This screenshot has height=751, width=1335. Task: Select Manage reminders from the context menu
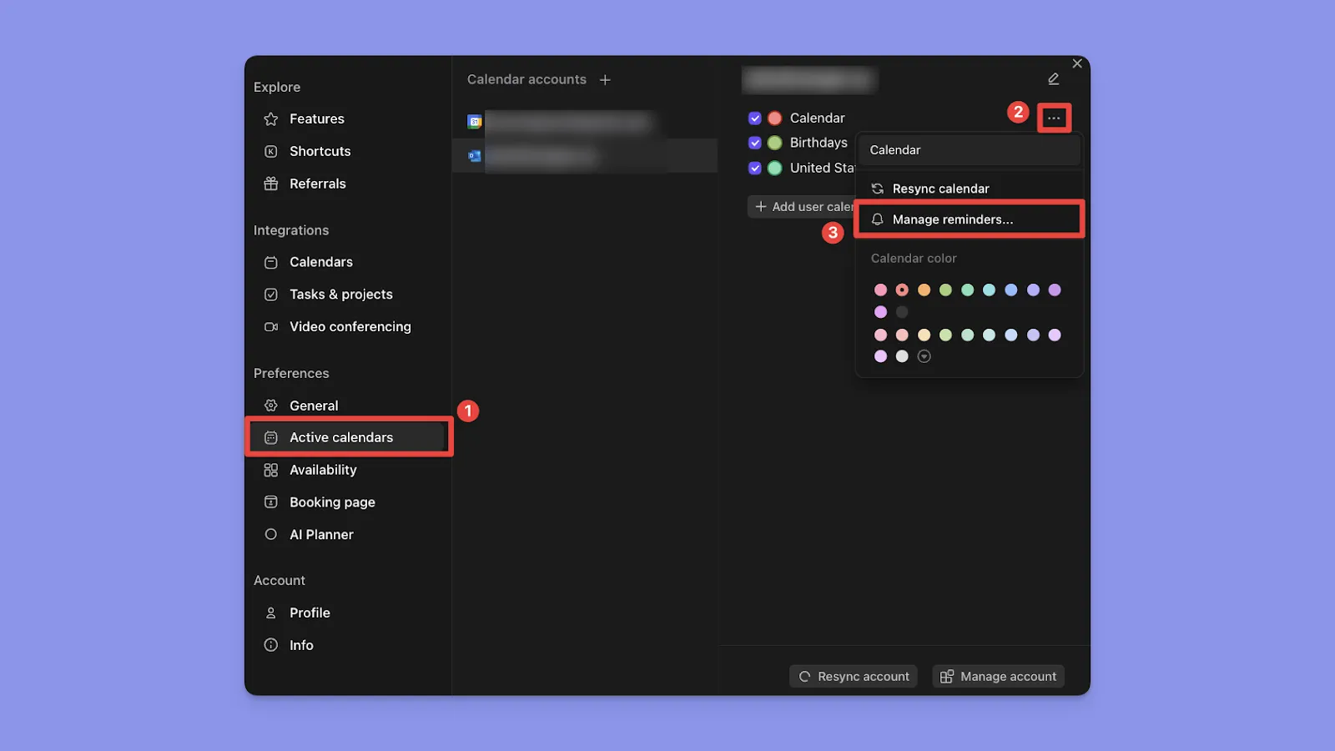[952, 219]
